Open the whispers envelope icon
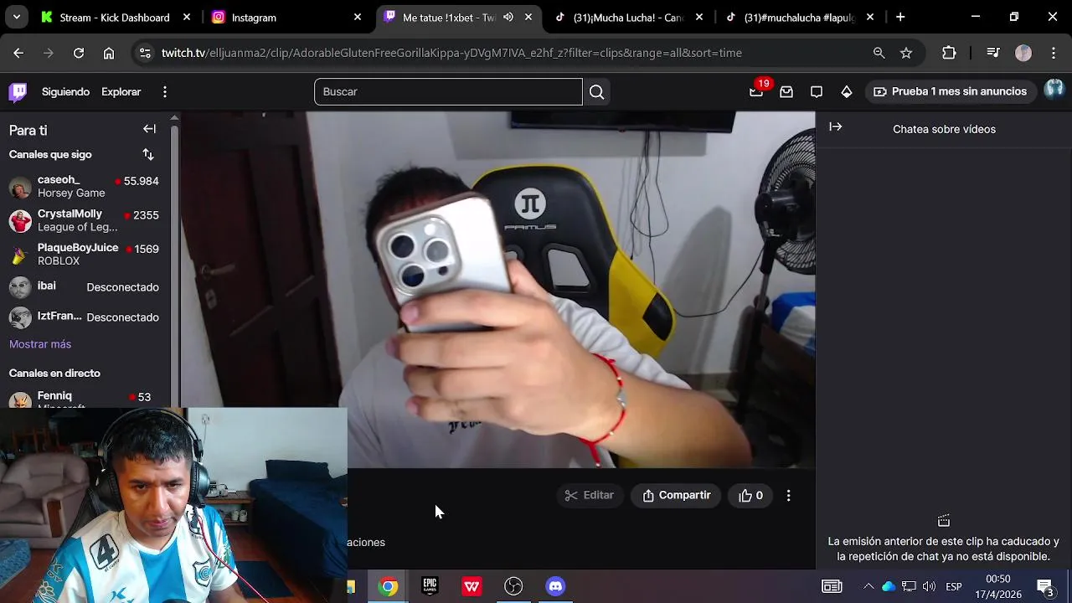This screenshot has width=1072, height=603. (x=786, y=91)
